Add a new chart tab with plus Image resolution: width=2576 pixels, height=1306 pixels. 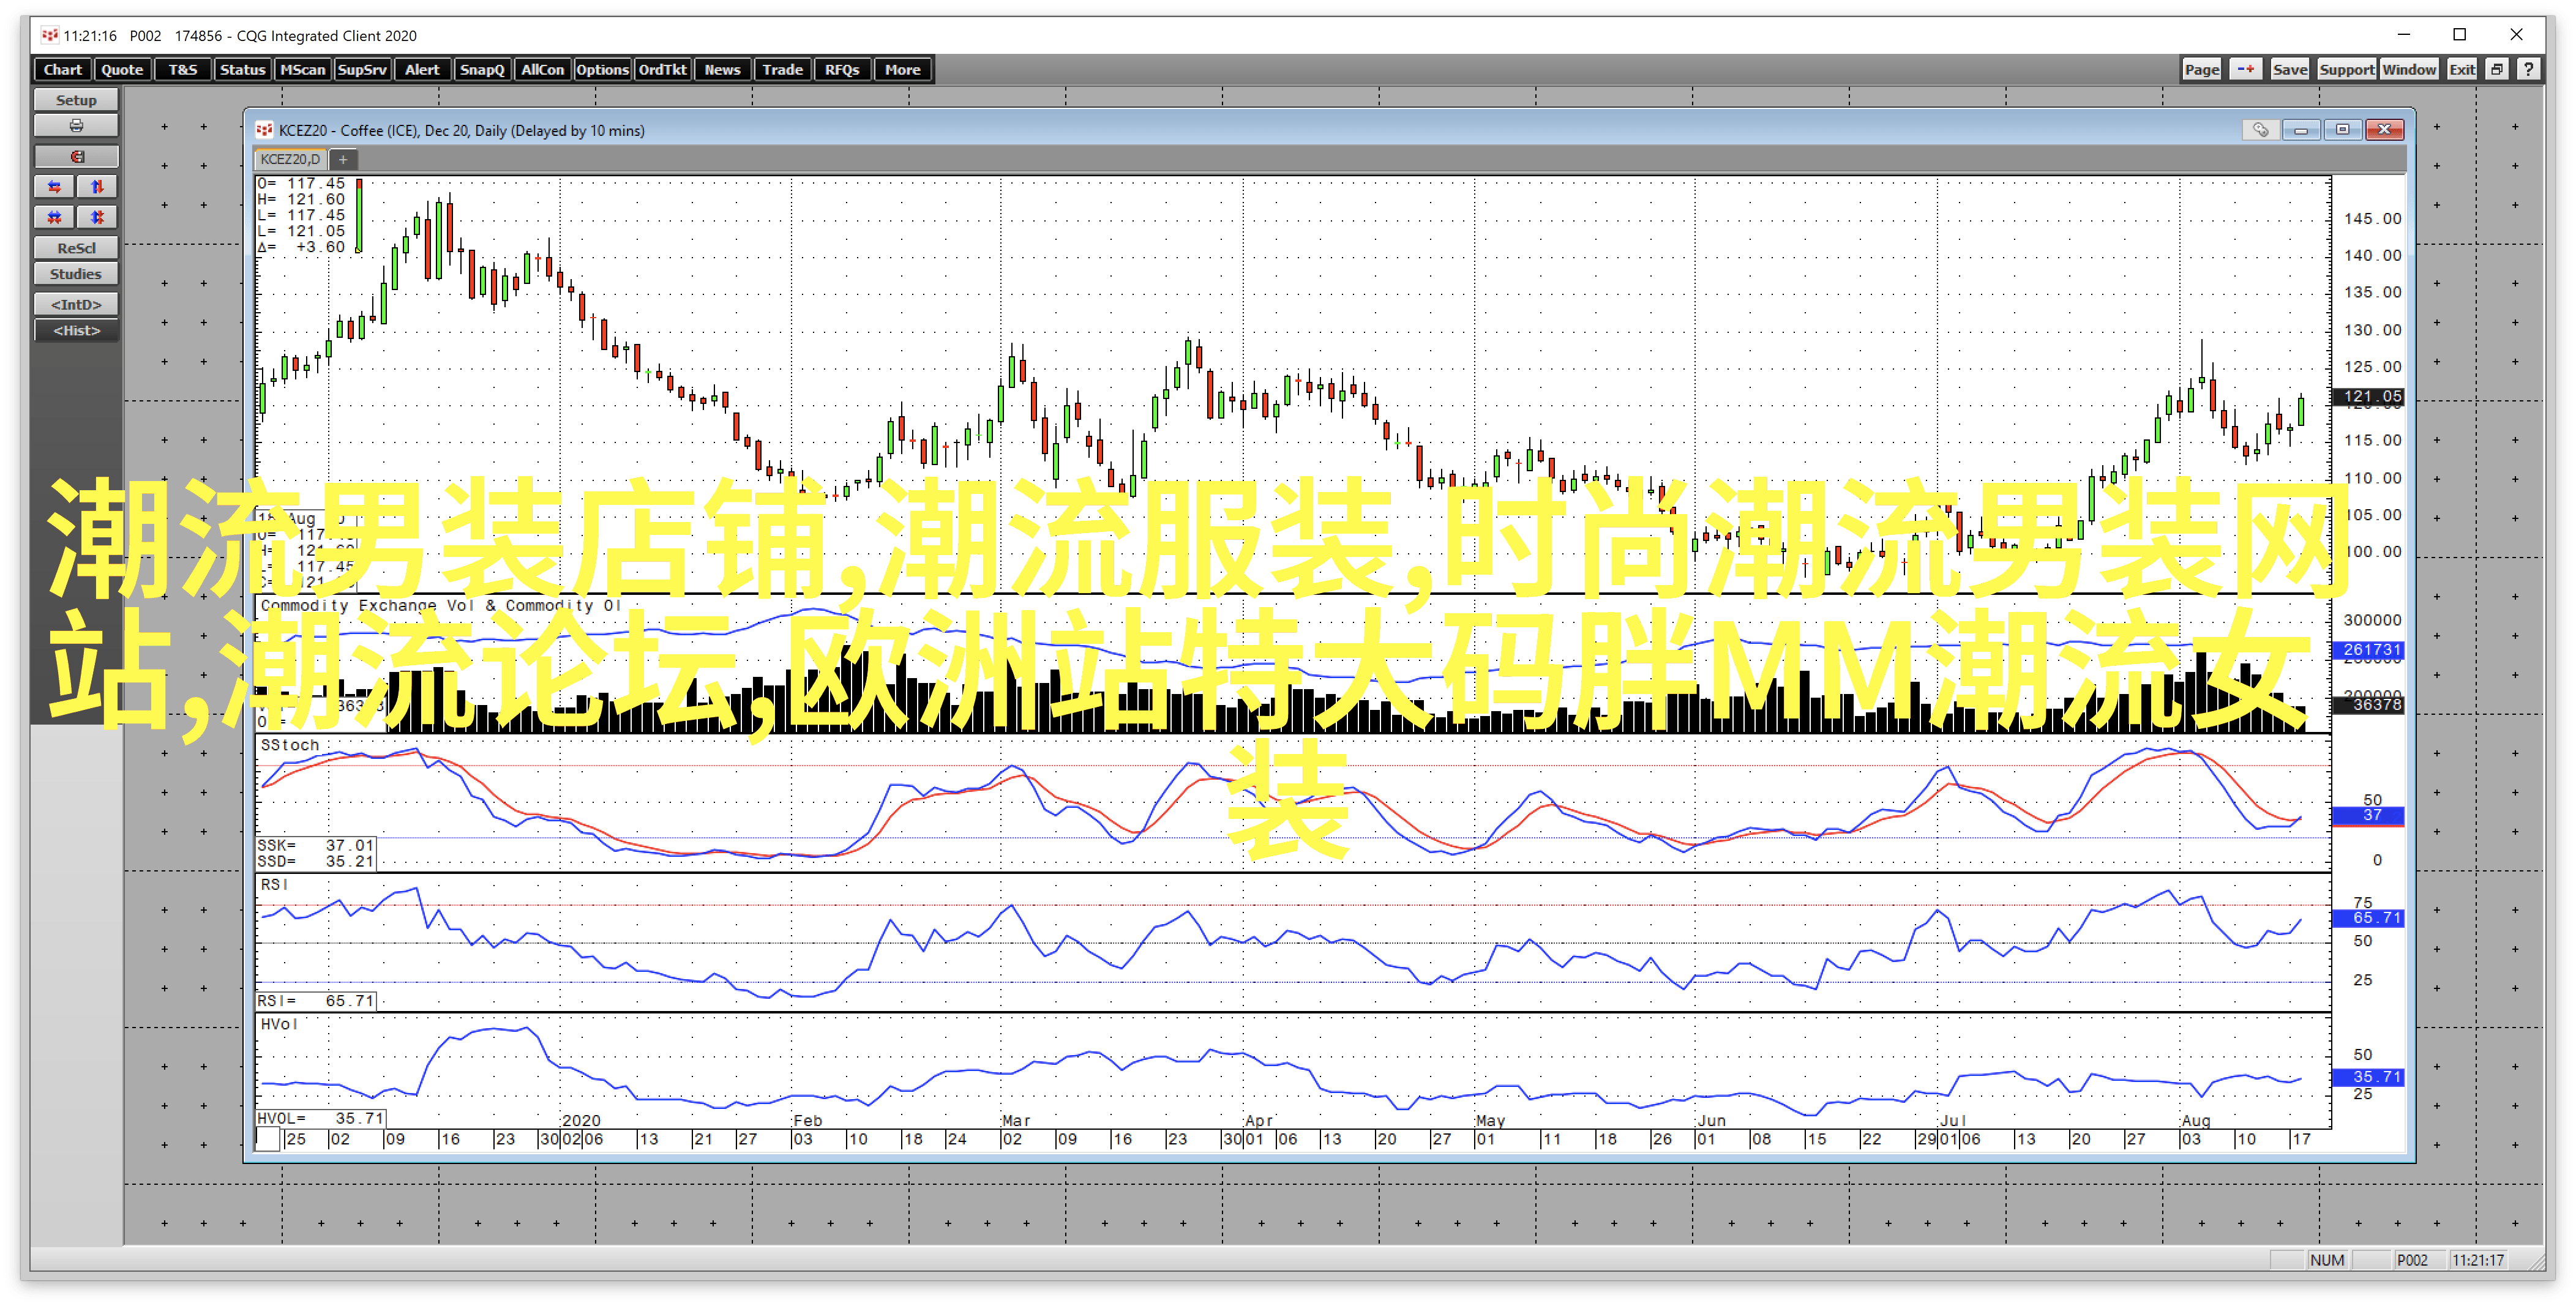[x=343, y=159]
